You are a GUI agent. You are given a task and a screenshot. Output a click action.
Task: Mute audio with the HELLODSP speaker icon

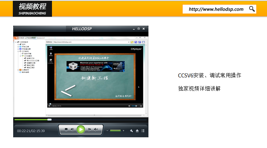tap(96, 129)
